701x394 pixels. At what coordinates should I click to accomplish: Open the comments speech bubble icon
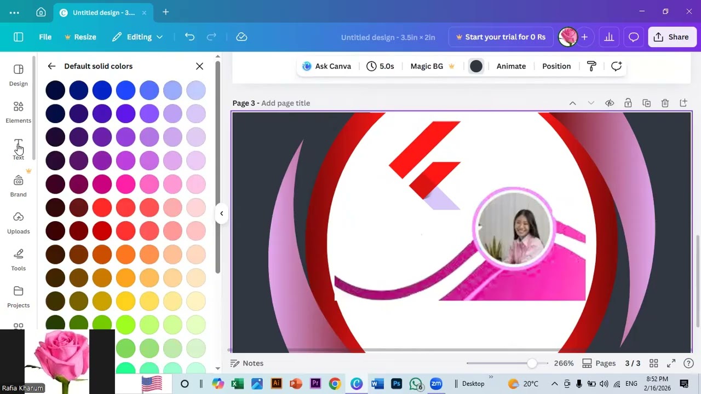point(634,37)
